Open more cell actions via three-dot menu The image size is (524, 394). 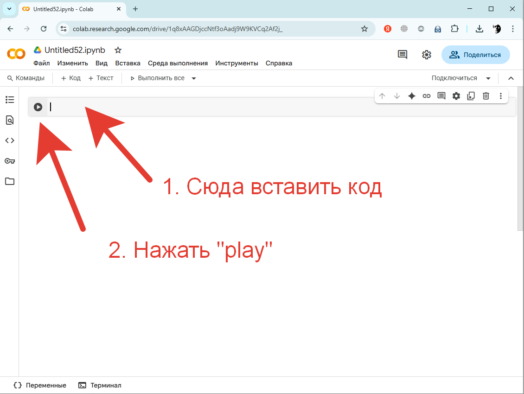coord(501,96)
